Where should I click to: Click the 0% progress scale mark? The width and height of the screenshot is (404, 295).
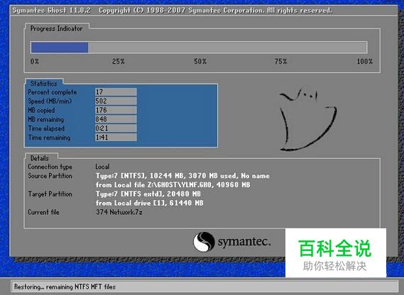(35, 62)
